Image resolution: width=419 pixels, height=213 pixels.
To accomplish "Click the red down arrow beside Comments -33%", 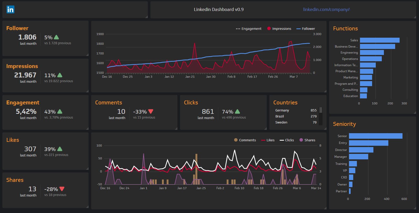I will (151, 112).
